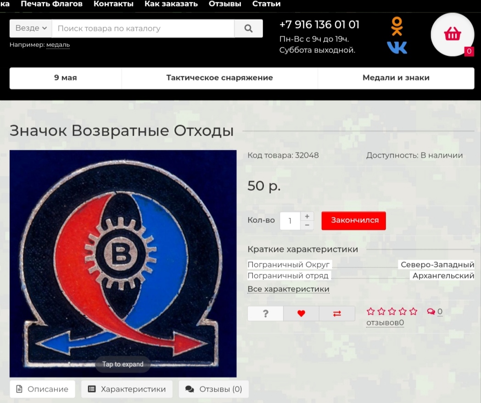The image size is (481, 403).
Task: Open Все характеристики link
Action: [288, 289]
